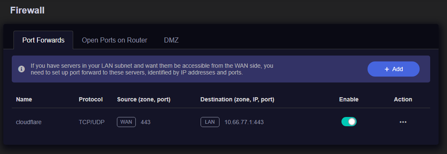Click destination address 10.66.77.1:443
The image size is (447, 154).
pyautogui.click(x=244, y=122)
